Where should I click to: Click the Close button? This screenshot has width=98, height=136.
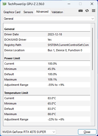coord(87,132)
